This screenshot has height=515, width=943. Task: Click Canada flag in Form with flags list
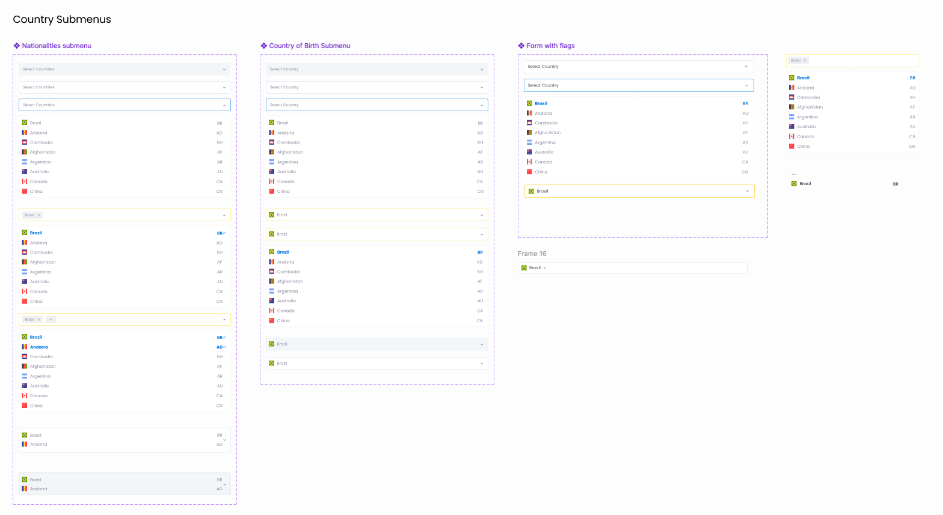(x=529, y=162)
